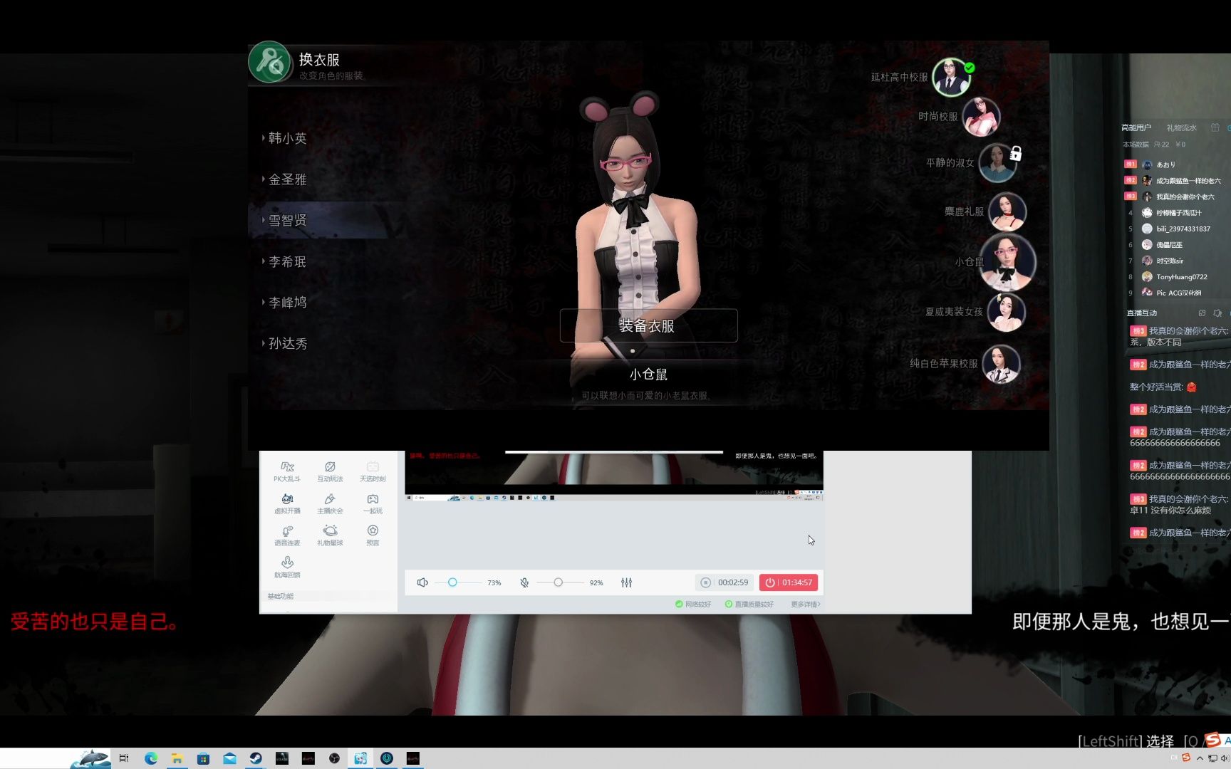Click the 装备衣服 equip button

(x=648, y=326)
